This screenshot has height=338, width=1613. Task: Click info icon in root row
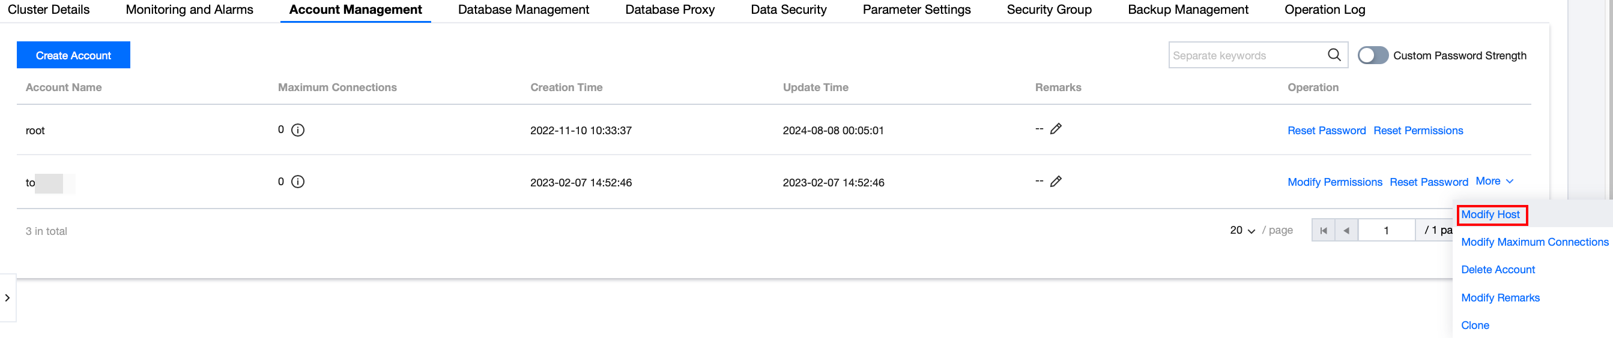click(298, 130)
